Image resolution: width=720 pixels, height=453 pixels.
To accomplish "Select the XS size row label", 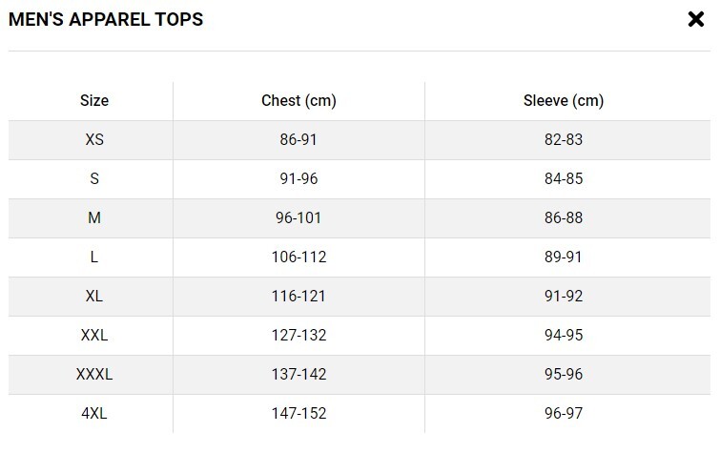I will [94, 139].
